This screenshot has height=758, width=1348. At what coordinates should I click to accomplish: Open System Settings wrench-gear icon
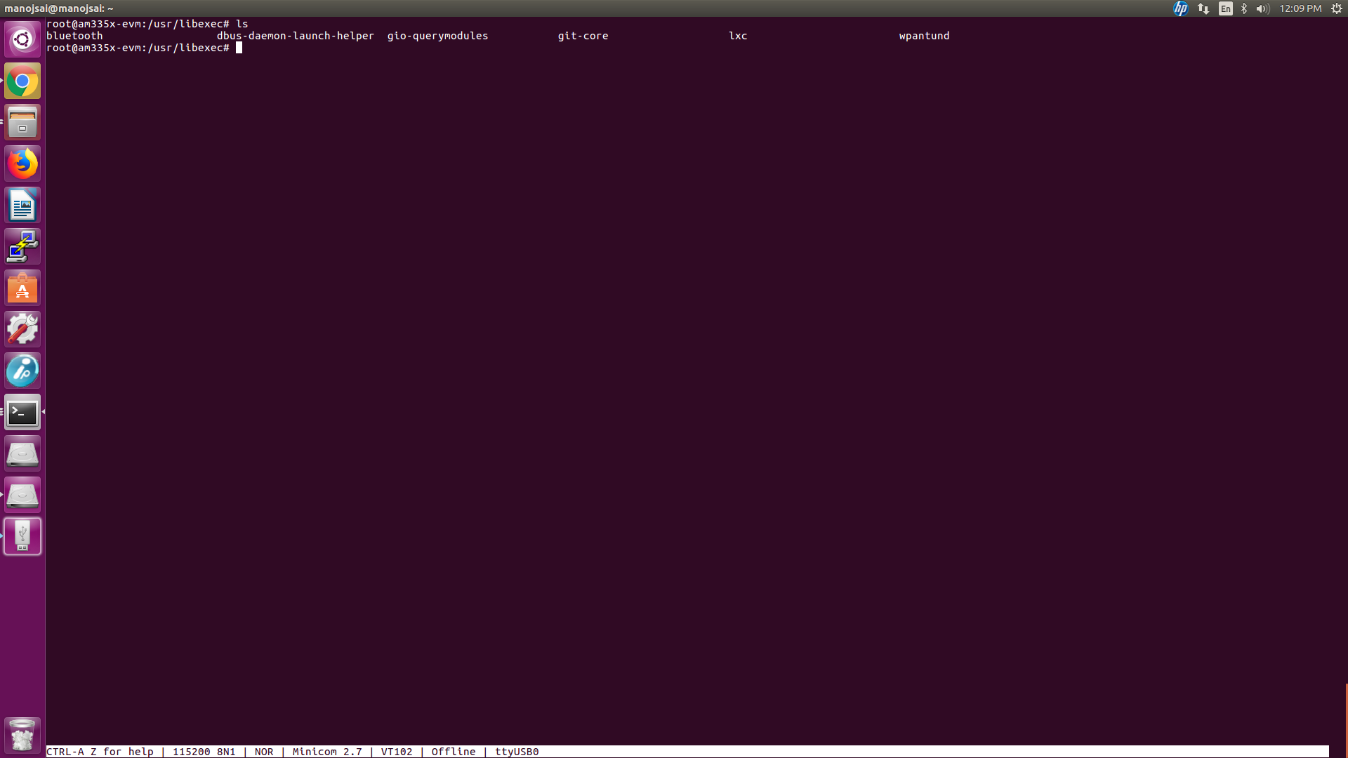coord(22,329)
